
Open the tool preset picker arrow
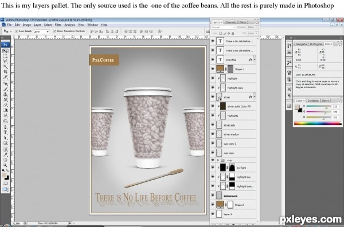(10, 31)
